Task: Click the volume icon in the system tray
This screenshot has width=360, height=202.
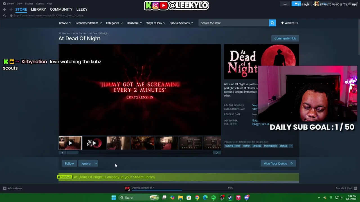Action: (341, 198)
